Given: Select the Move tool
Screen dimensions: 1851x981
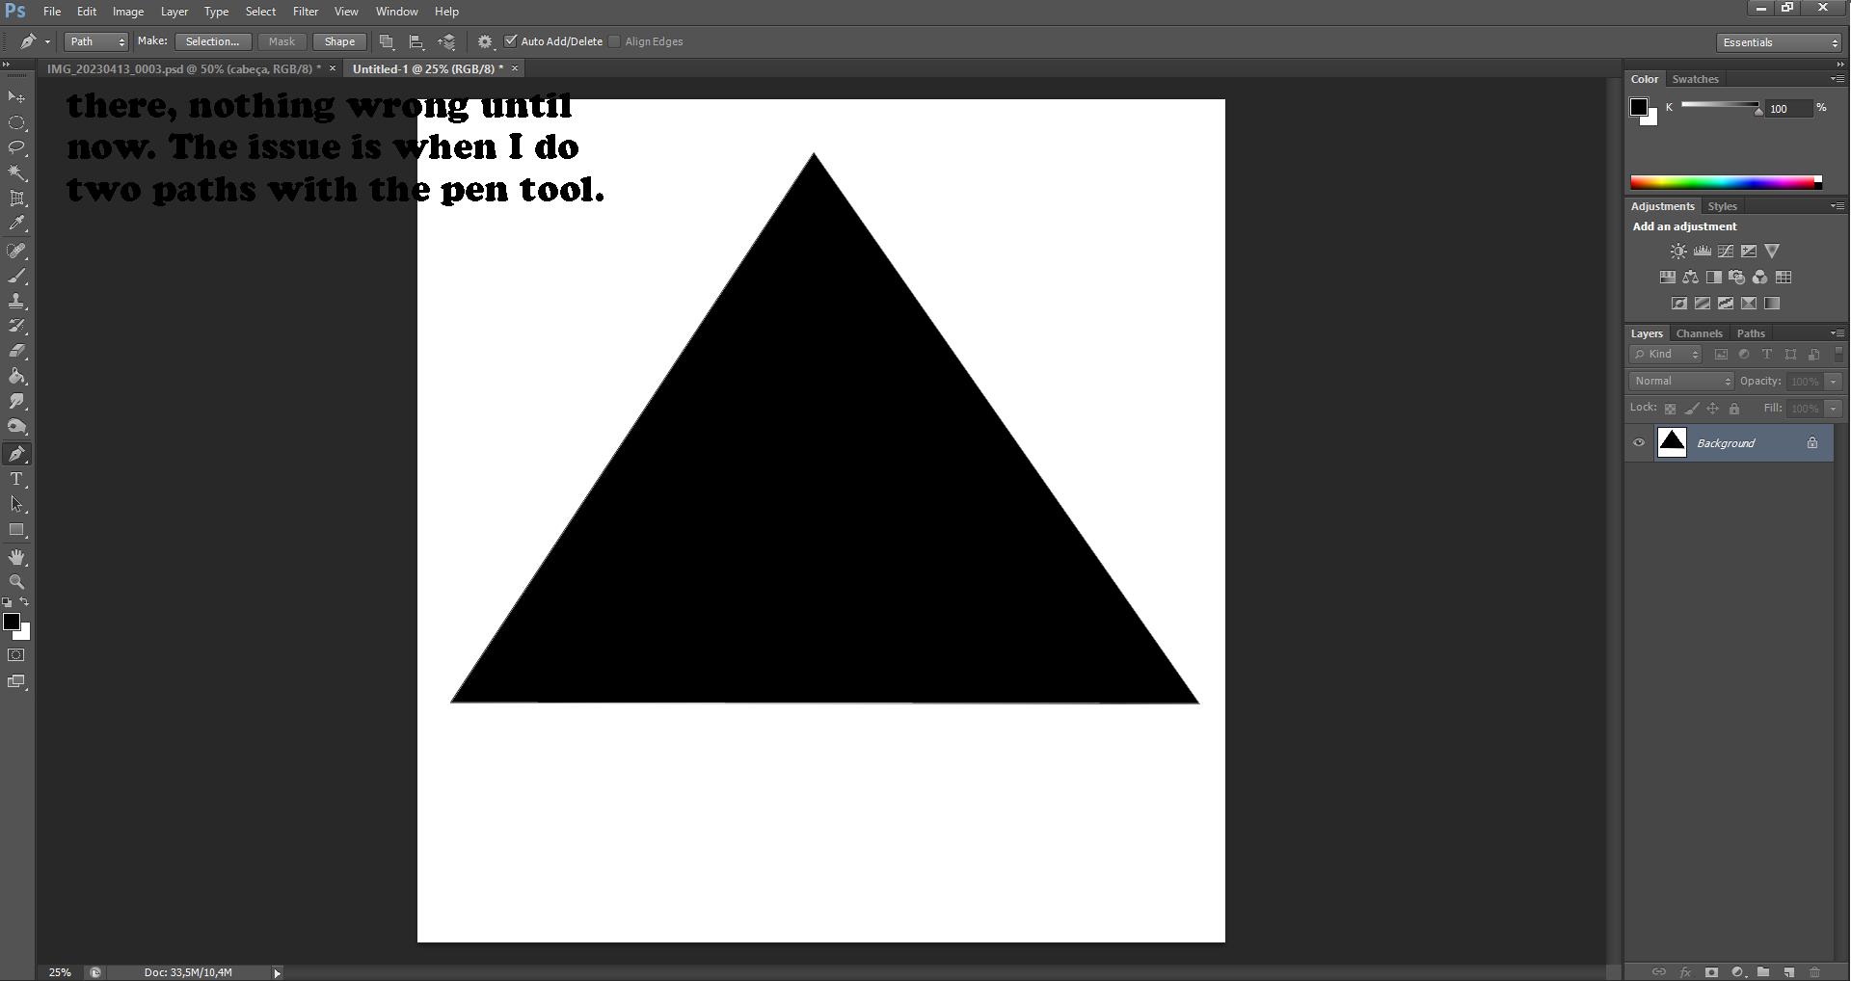Looking at the screenshot, I should point(16,97).
